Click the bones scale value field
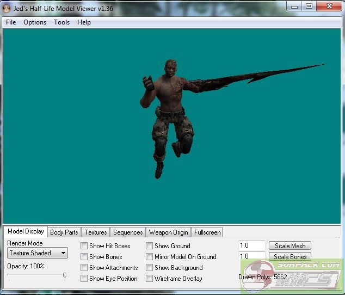 tap(252, 256)
